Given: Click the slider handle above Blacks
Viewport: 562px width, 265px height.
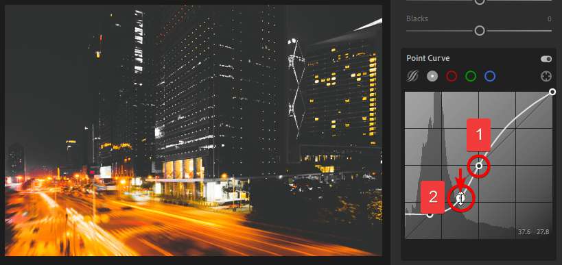Looking at the screenshot, I should coord(480,1).
